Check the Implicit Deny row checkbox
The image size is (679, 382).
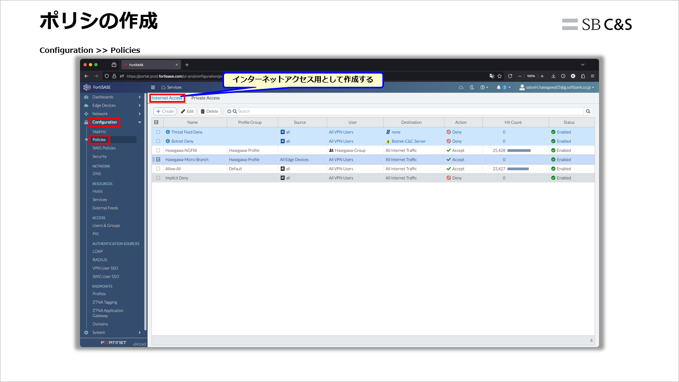[158, 178]
